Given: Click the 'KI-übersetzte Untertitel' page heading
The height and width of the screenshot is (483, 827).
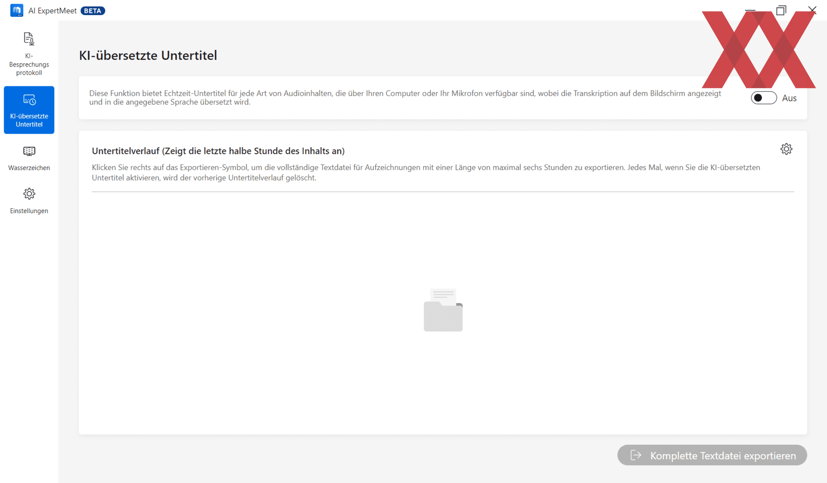Looking at the screenshot, I should point(148,55).
